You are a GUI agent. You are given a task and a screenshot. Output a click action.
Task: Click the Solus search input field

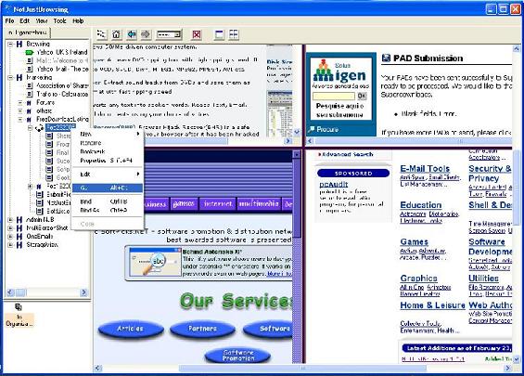coord(334,96)
